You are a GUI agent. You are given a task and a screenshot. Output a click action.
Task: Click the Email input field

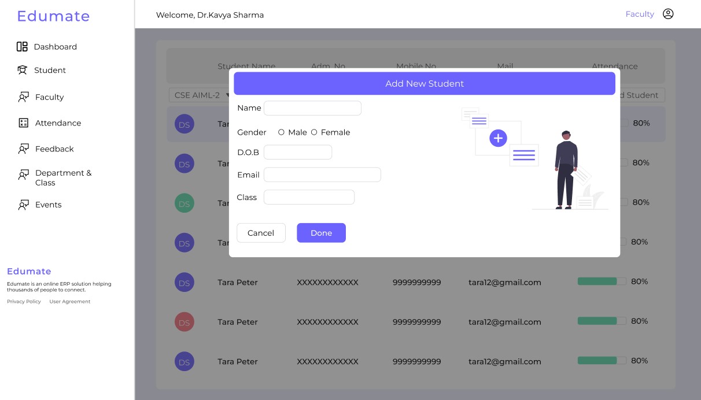click(x=322, y=175)
